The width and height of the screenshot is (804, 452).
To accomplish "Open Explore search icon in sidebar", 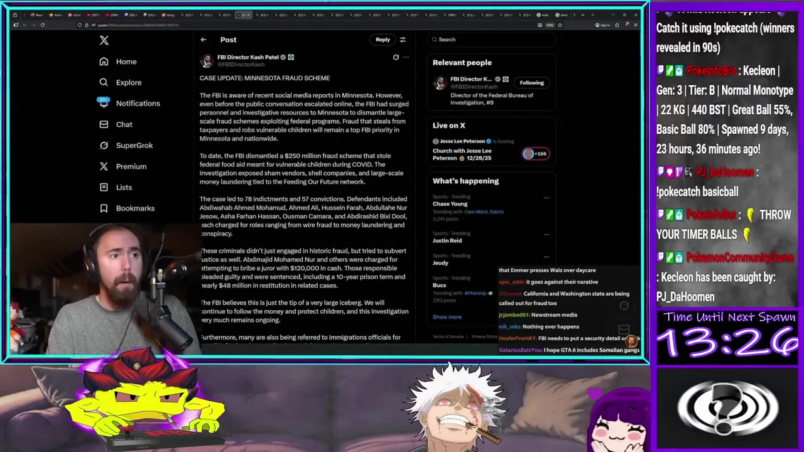I will point(104,82).
